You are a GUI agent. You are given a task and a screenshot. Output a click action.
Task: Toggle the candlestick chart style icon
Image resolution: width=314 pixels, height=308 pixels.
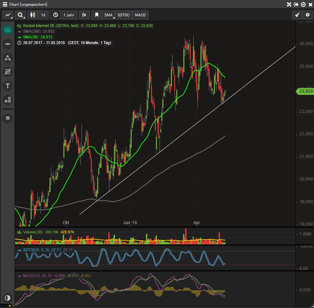tap(32, 15)
